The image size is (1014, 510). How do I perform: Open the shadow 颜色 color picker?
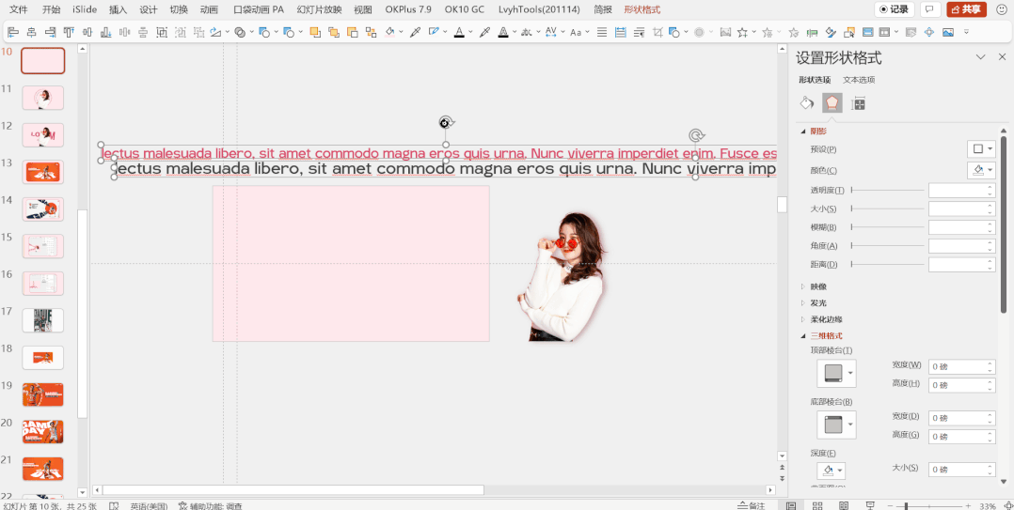[x=981, y=170]
